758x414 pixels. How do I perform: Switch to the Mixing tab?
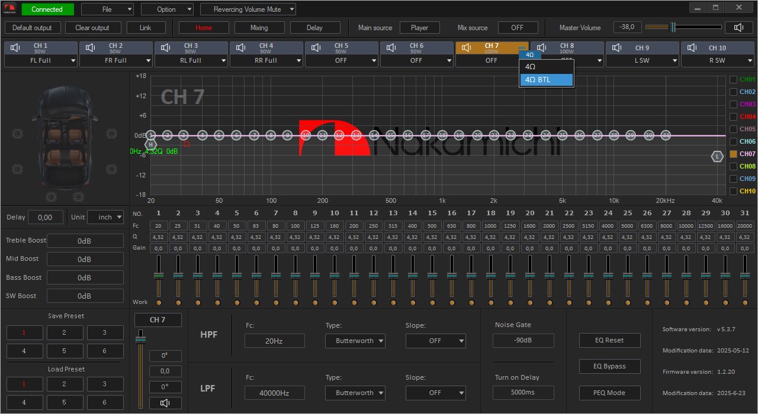259,28
